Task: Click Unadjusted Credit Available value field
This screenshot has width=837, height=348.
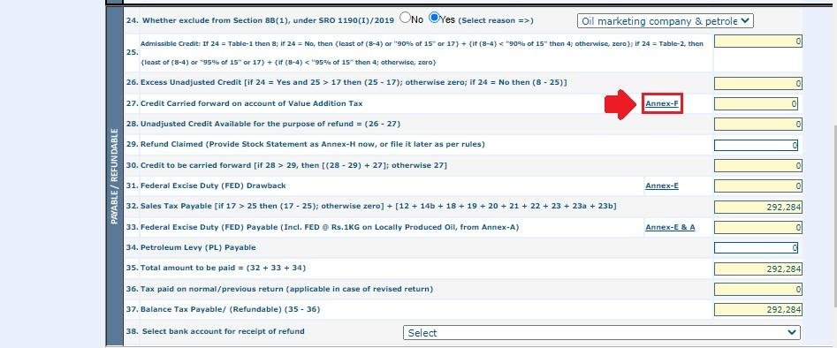Action: (758, 125)
